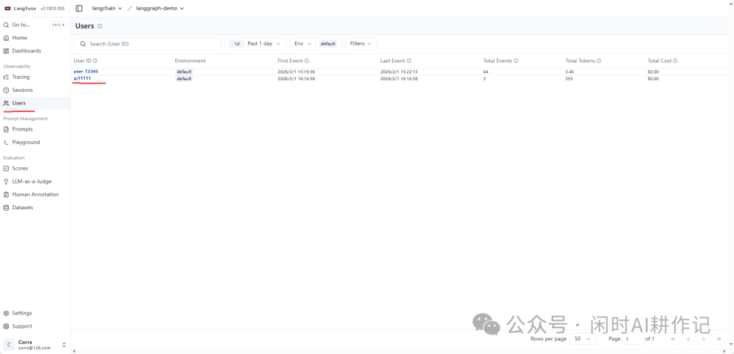Click first event 2026/2/1 15:19:36

coord(296,71)
